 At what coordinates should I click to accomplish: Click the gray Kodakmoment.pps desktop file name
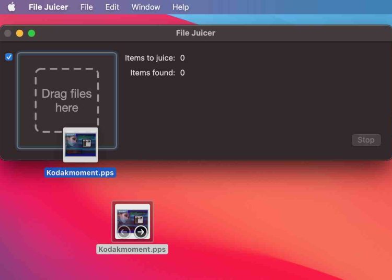tap(132, 249)
